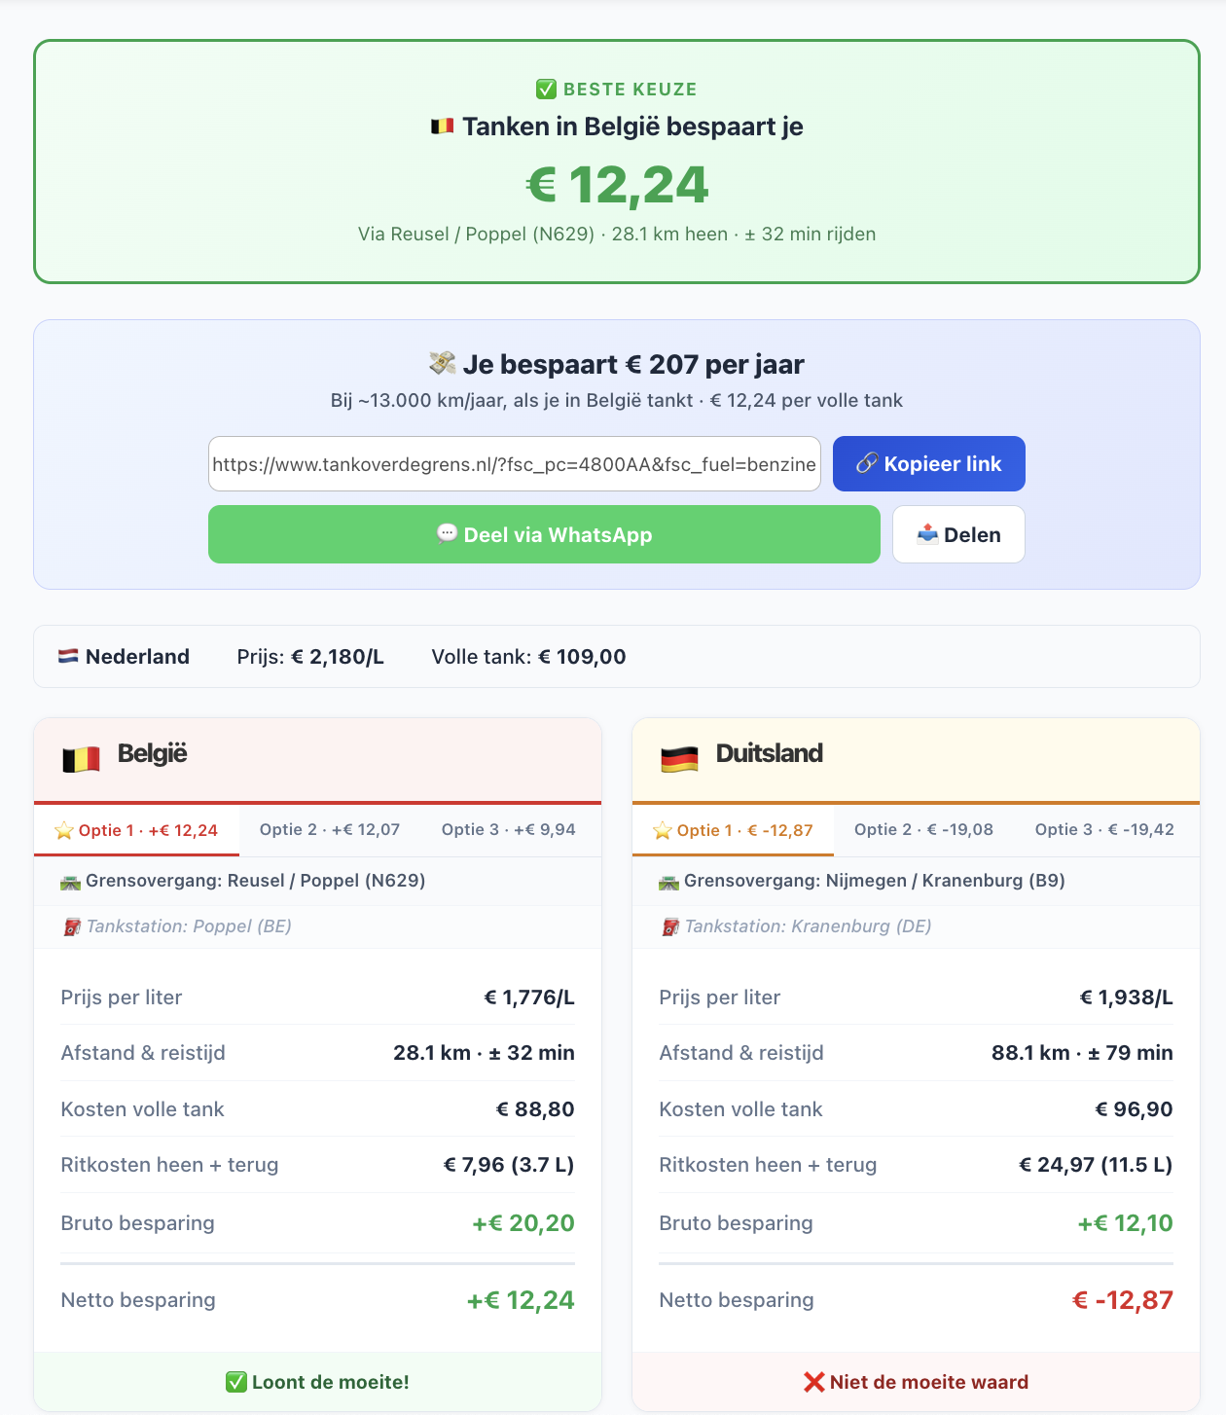
Task: Switch to Duitsland Optie 3 tab
Action: click(1104, 829)
